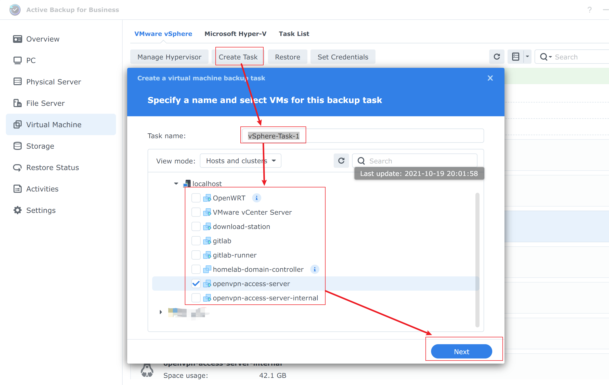Click the info icon next to OpenWRT

coord(256,198)
